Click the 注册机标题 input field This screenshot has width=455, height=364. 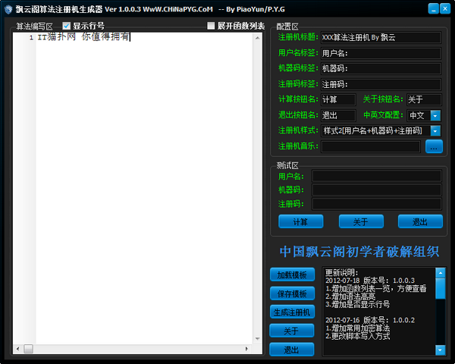[381, 37]
